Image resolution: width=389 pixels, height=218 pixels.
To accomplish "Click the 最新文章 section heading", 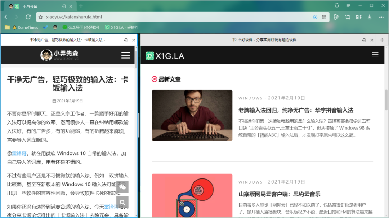I will click(170, 79).
